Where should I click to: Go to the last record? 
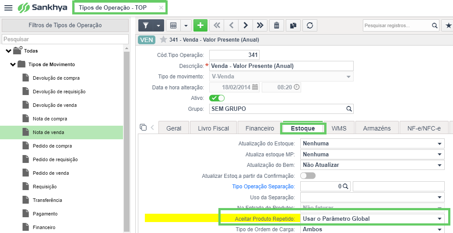tap(260, 25)
